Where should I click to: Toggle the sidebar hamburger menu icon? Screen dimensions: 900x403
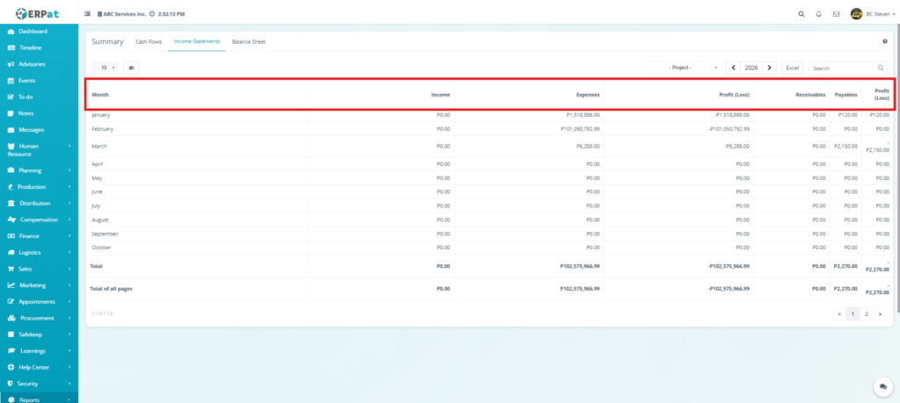pos(87,14)
